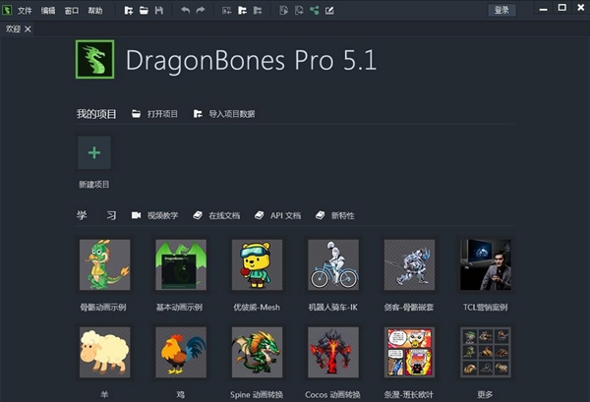This screenshot has width=590, height=402.
Task: Click the large DragonBones dragon logo
Action: tap(94, 59)
